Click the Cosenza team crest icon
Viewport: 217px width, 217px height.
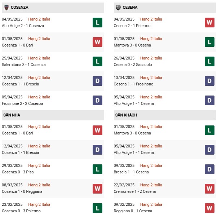(6, 8)
